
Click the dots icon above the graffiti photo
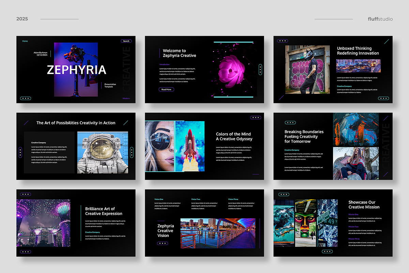click(x=282, y=41)
